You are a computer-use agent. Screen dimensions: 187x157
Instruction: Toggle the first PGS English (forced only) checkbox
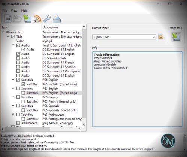click(x=23, y=84)
